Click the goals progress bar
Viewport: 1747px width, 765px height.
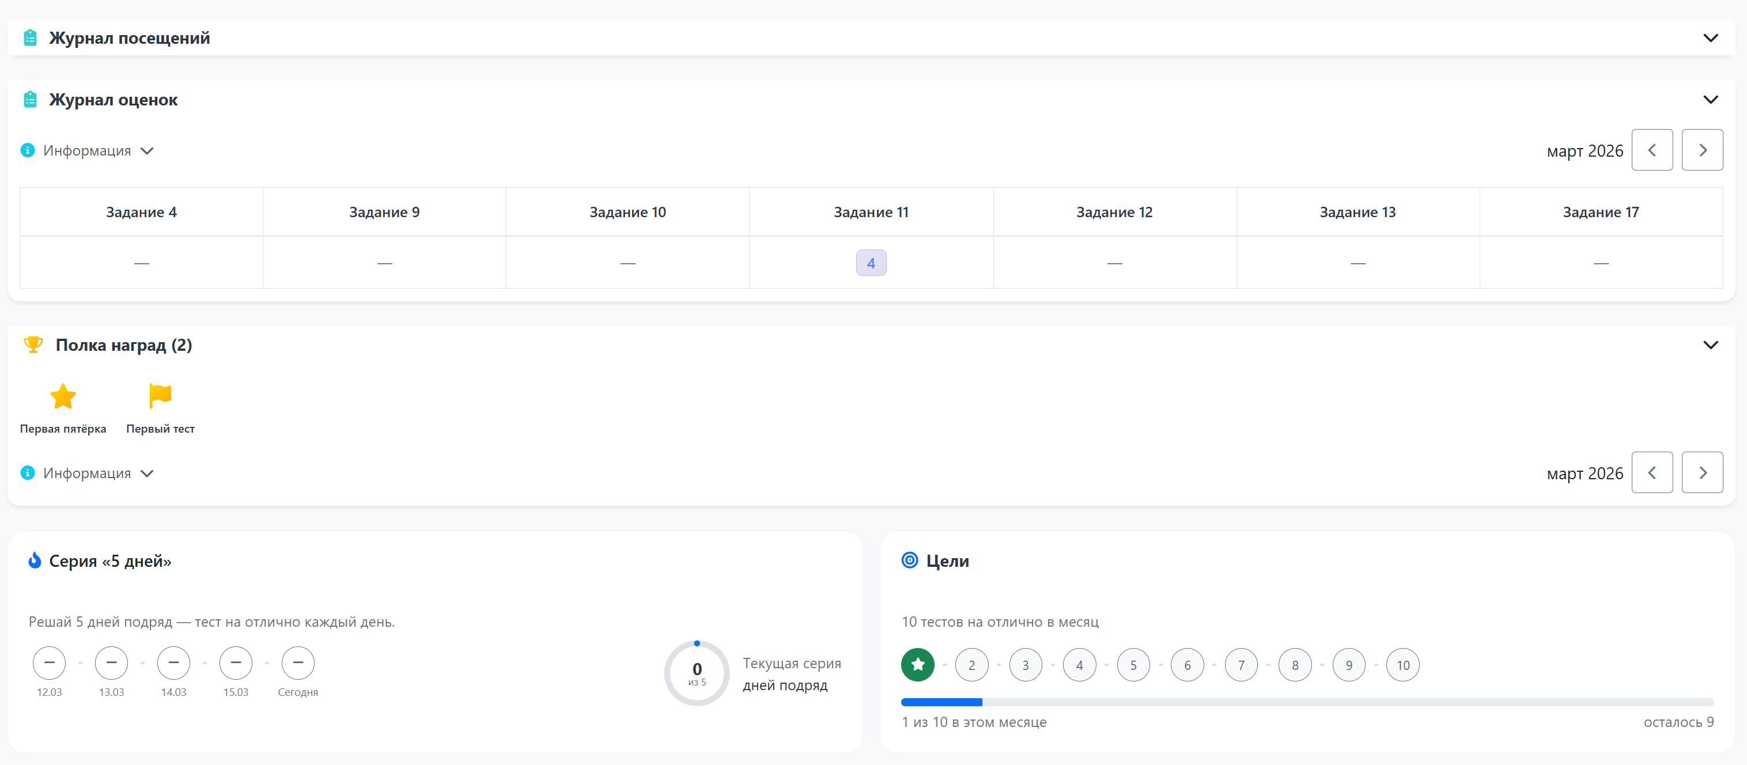click(1307, 702)
